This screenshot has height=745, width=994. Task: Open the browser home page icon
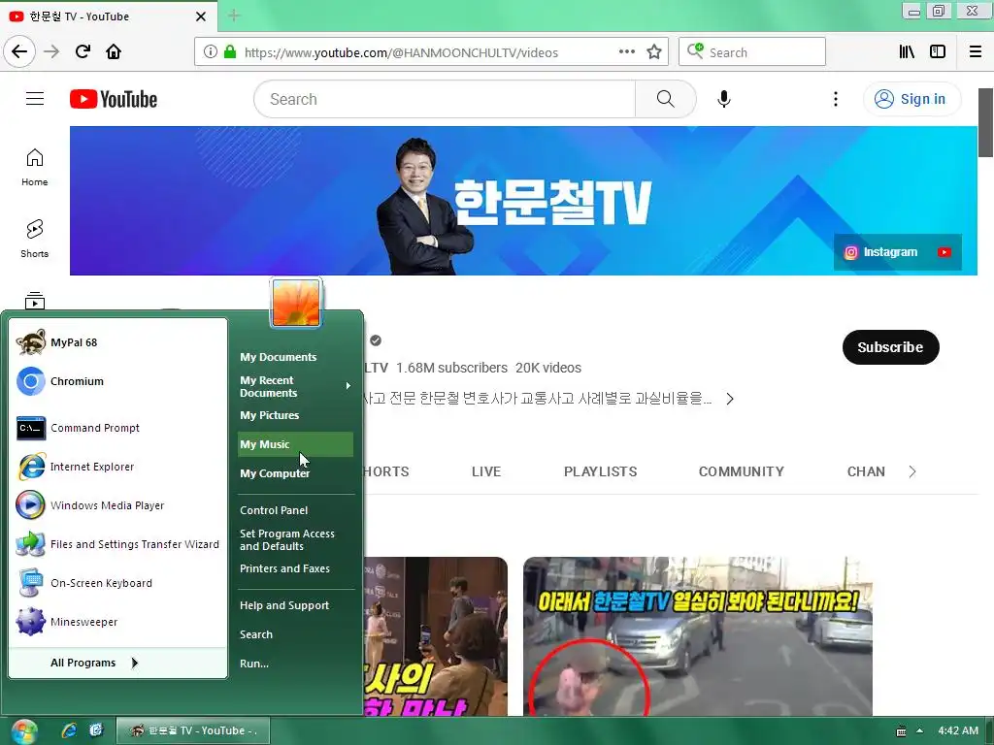pos(114,51)
